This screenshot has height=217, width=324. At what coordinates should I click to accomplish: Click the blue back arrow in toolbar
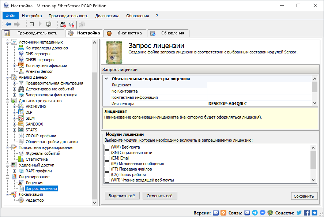point(8,24)
